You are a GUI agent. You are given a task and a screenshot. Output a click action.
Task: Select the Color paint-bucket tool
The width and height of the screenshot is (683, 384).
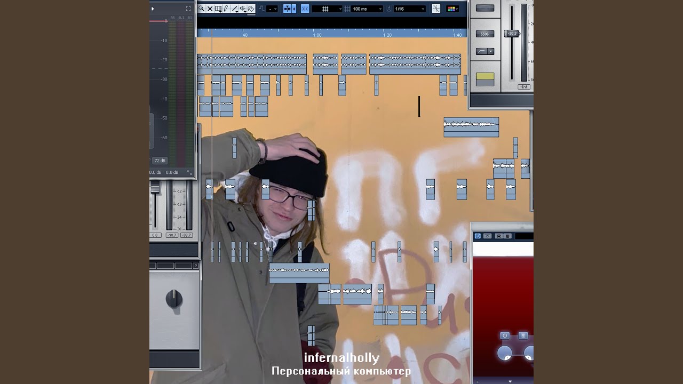pos(251,9)
